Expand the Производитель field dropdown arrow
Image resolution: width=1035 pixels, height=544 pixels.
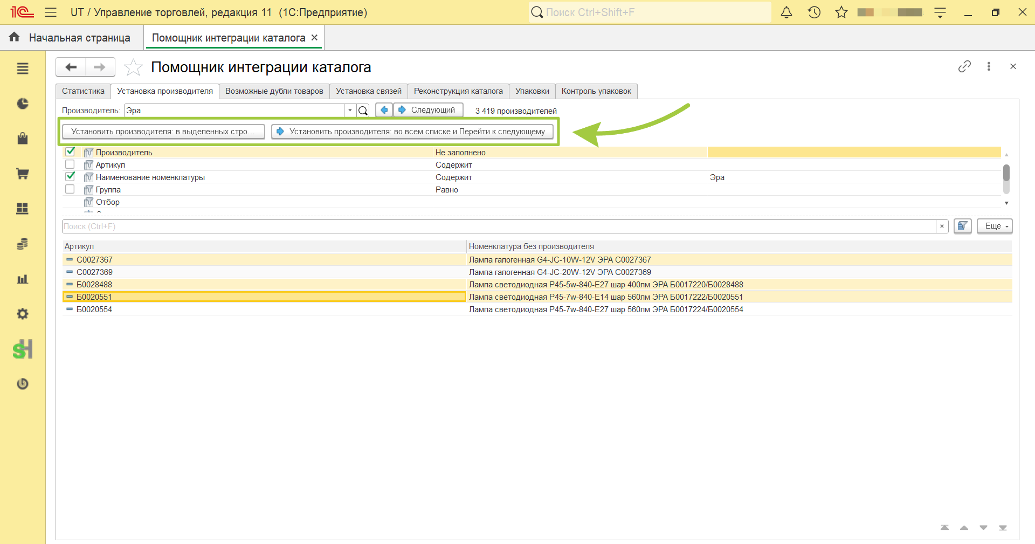(x=350, y=111)
